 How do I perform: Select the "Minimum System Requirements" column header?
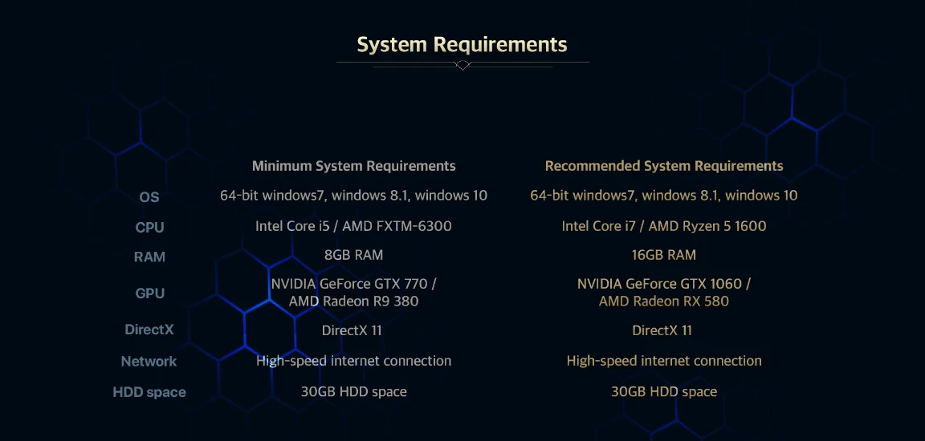pos(354,166)
